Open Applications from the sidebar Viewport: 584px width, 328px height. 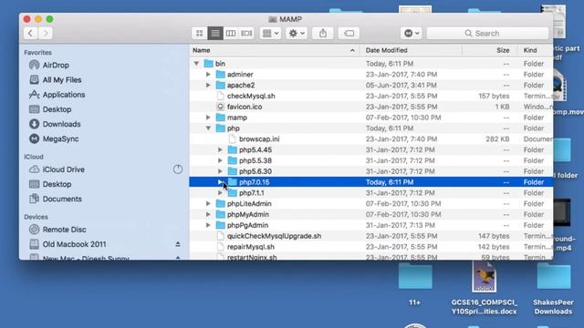(x=64, y=95)
